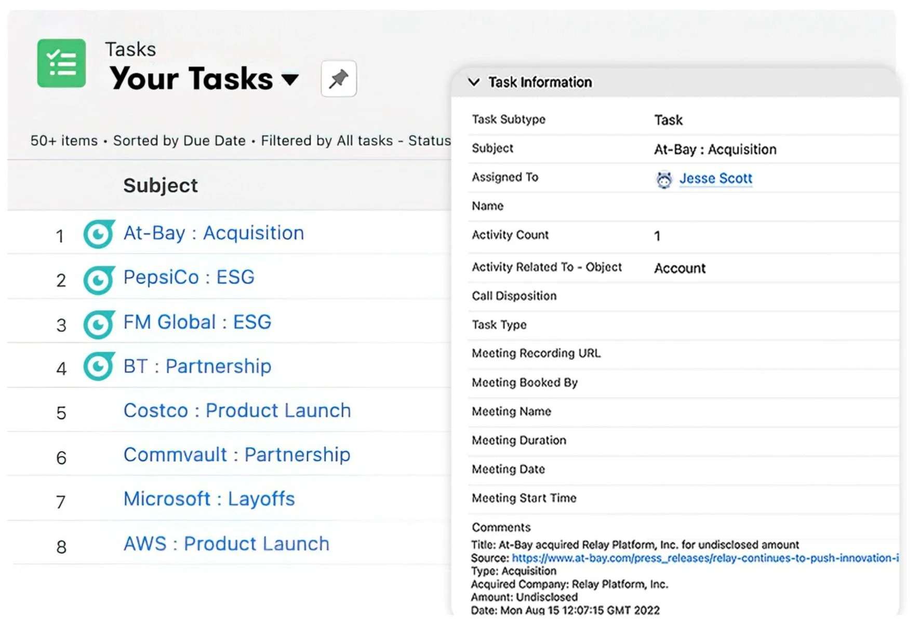Click the green Tasks list icon
Screen dimensions: 919x631
click(61, 63)
